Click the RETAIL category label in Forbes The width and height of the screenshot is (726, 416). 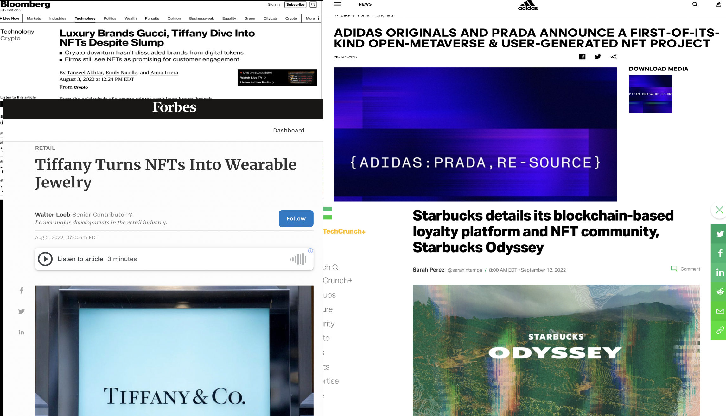(x=45, y=148)
